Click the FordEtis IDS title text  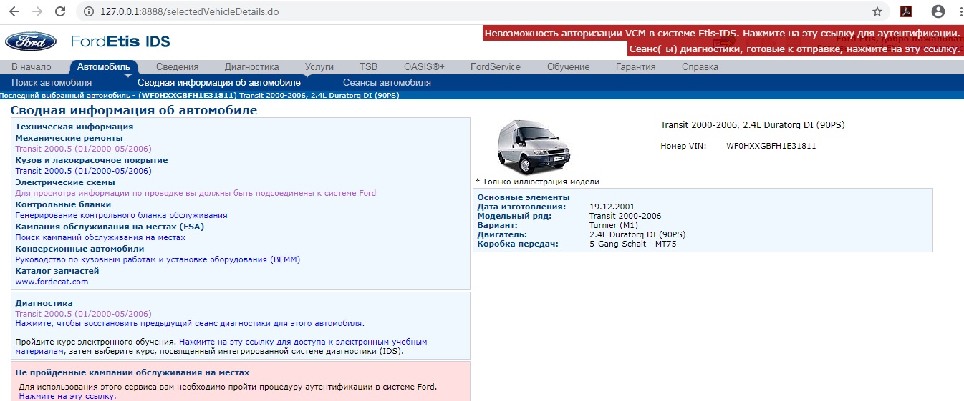point(120,41)
